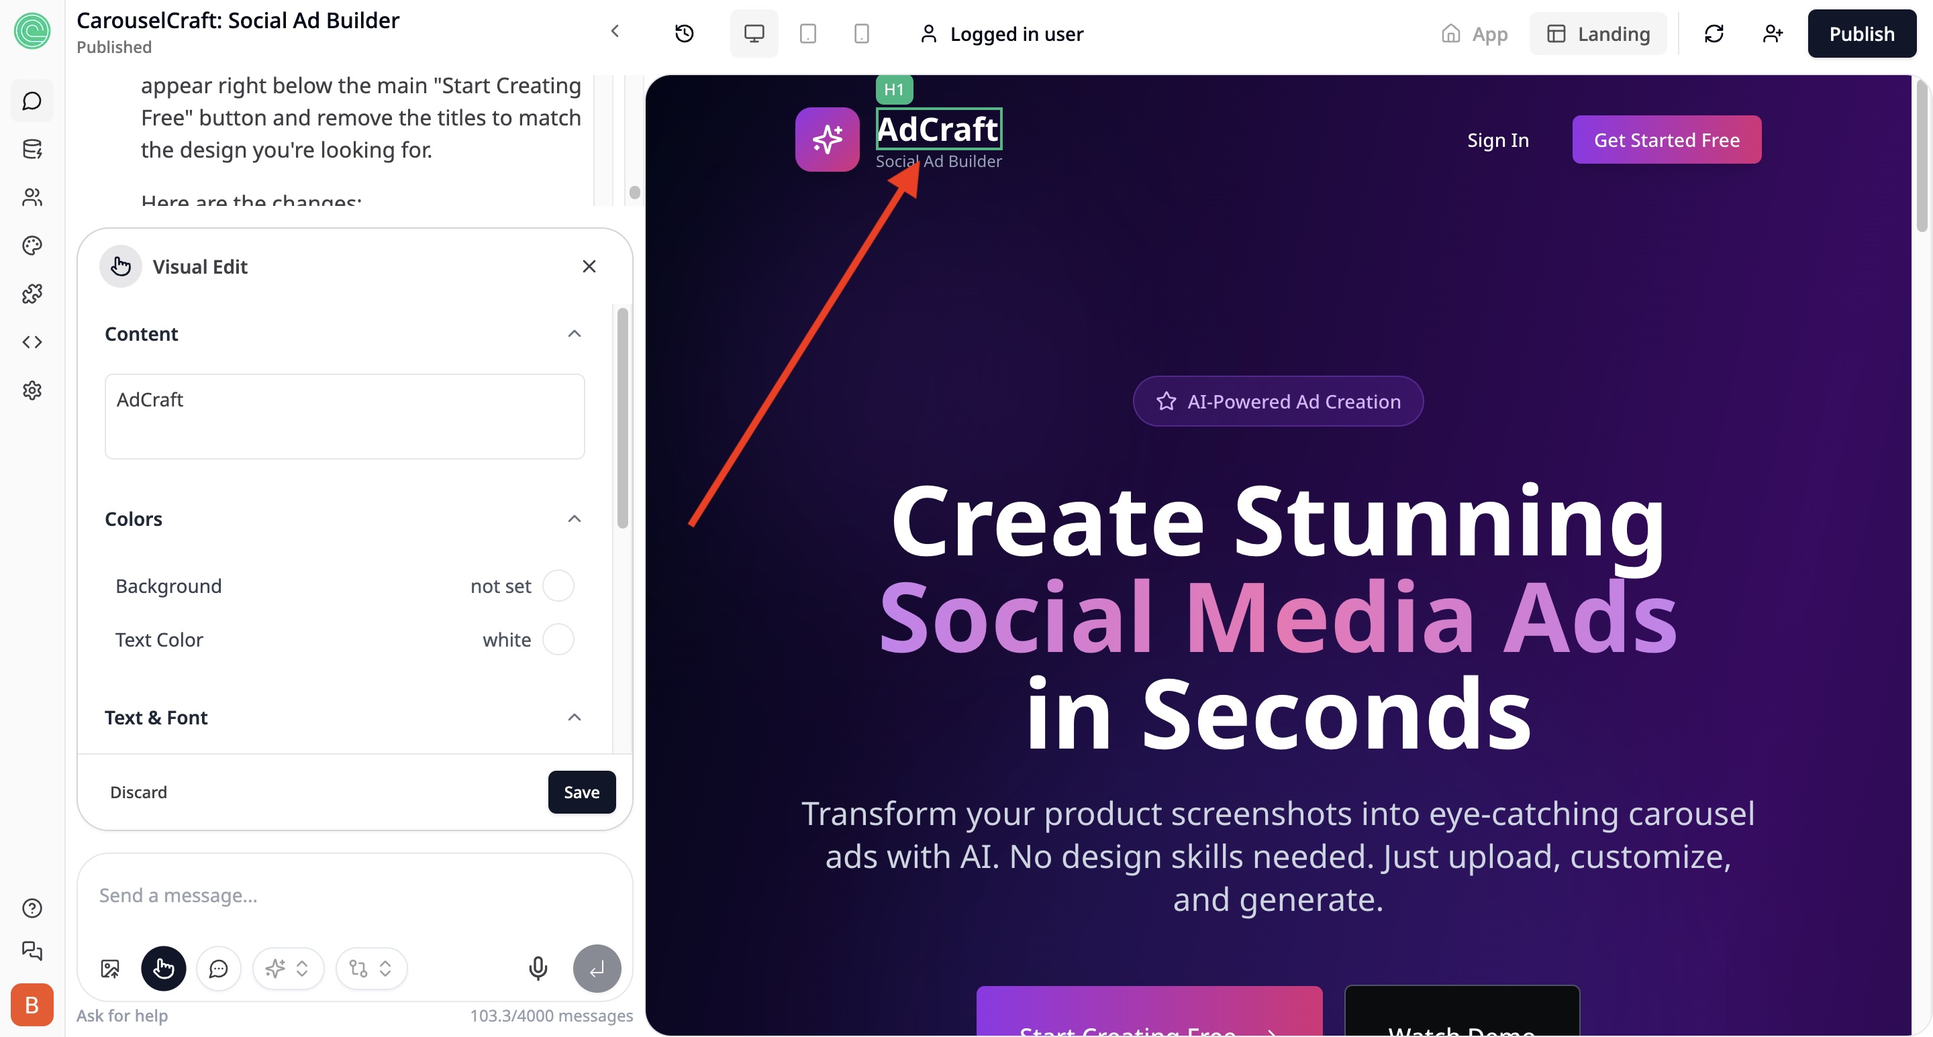Click the attach image icon

pos(109,968)
